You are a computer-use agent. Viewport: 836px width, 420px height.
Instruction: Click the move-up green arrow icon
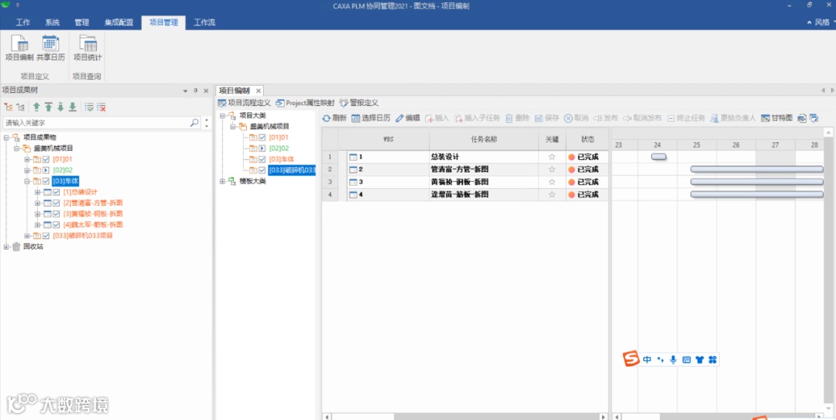(x=36, y=108)
